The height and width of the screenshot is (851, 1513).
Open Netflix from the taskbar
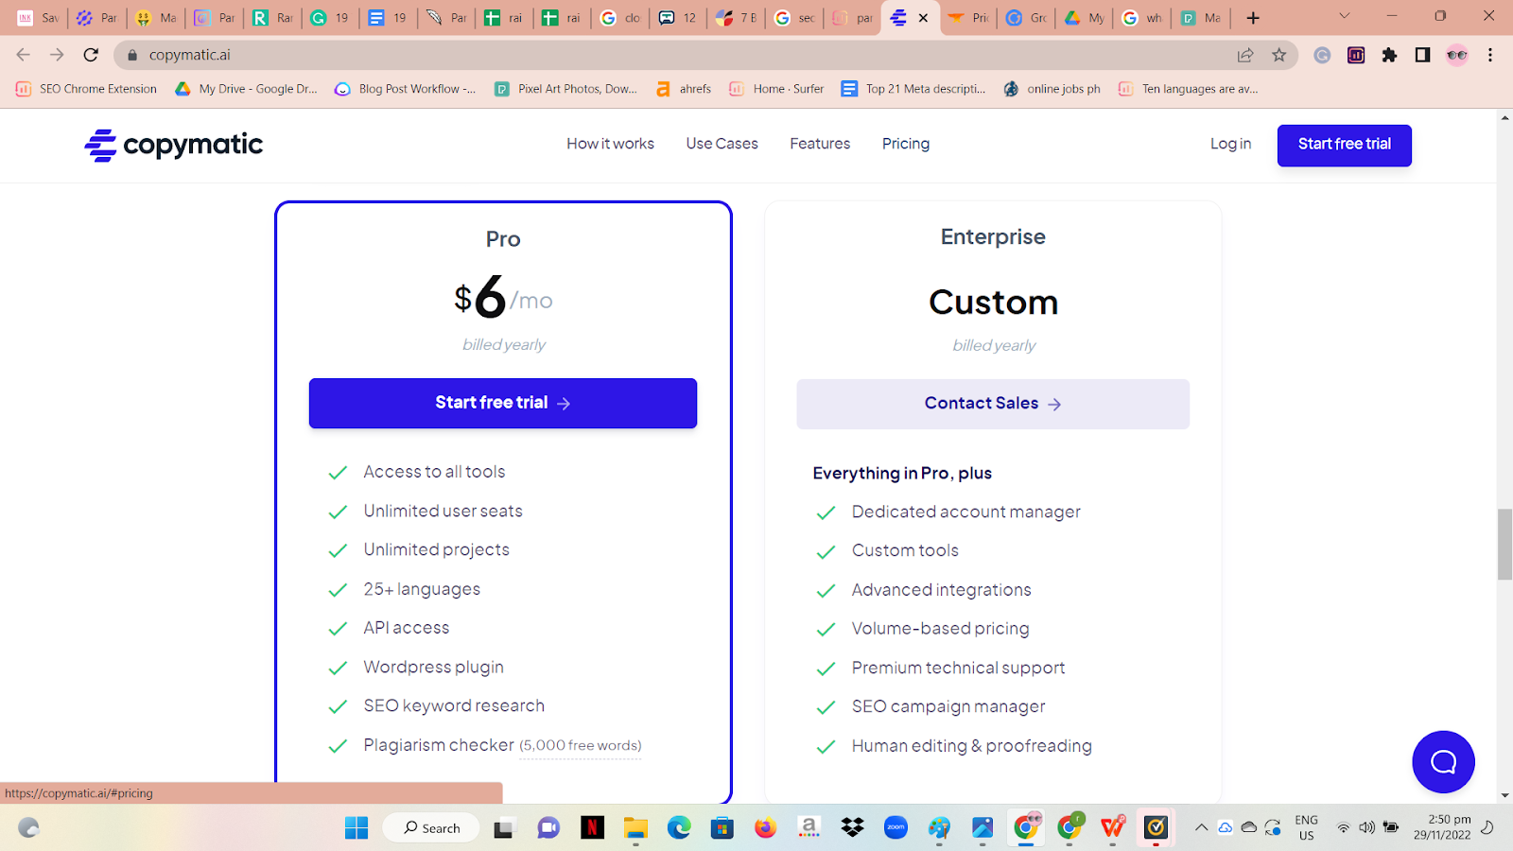click(592, 828)
